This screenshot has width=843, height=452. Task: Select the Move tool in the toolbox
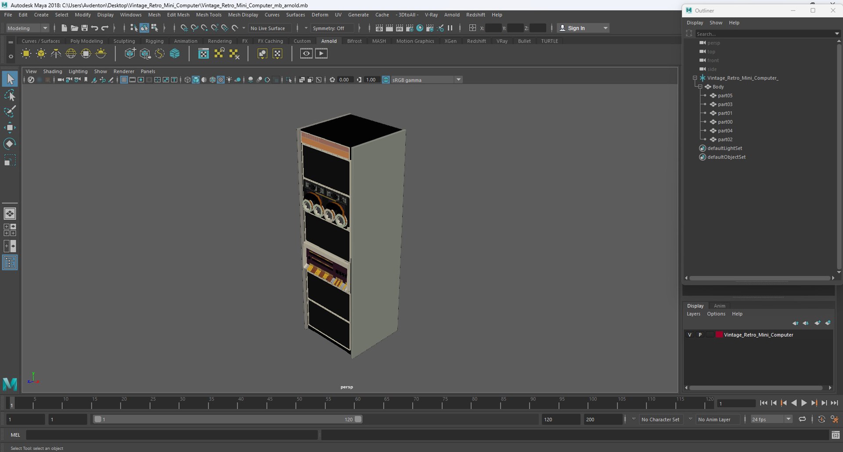pos(10,128)
